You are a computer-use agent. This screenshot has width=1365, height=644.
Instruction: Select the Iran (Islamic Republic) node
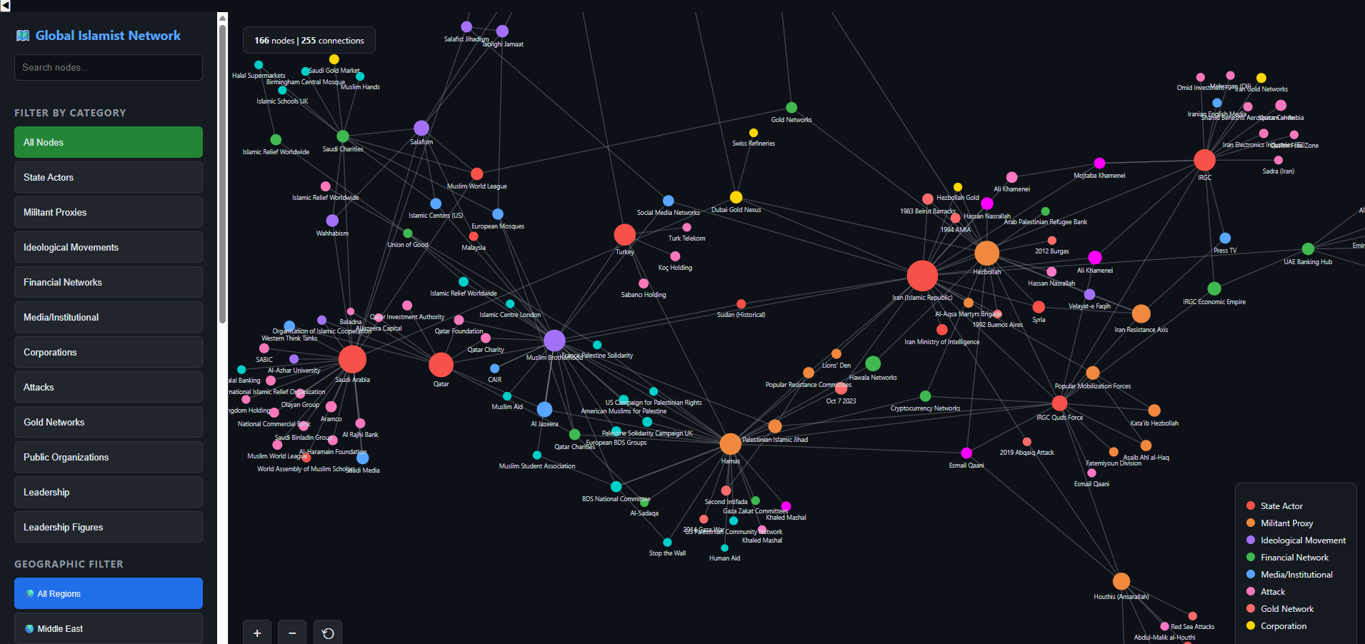coord(922,276)
